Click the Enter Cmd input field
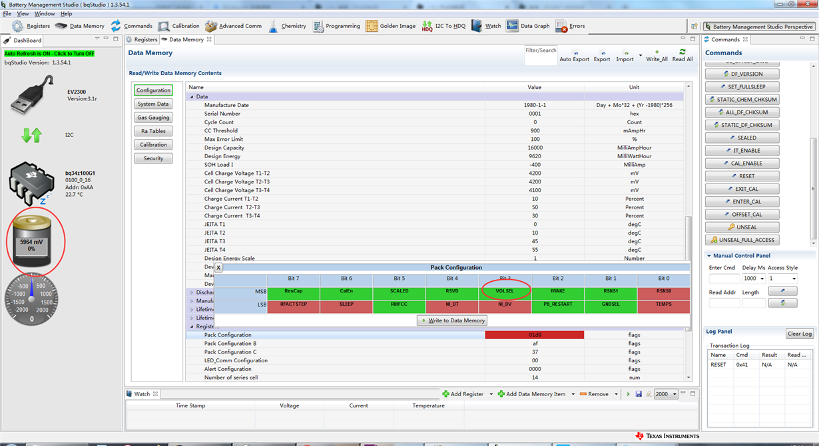This screenshot has height=446, width=819. (x=724, y=279)
